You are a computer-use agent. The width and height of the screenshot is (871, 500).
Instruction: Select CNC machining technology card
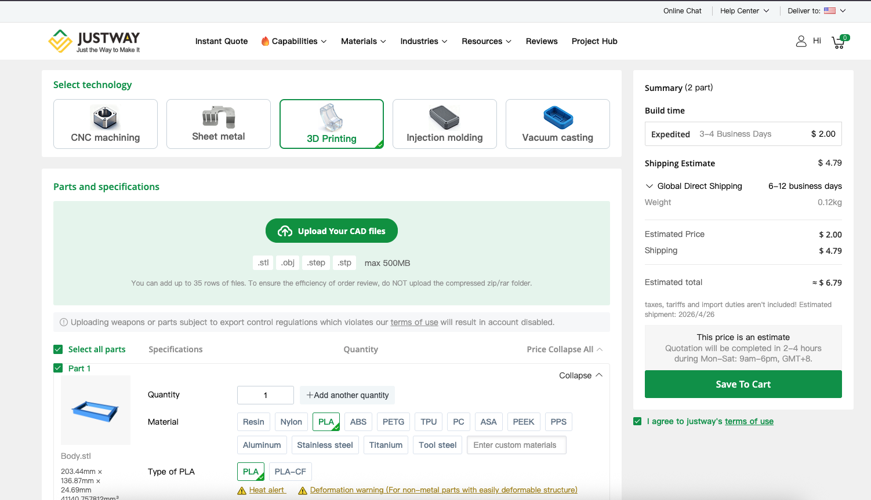tap(106, 124)
